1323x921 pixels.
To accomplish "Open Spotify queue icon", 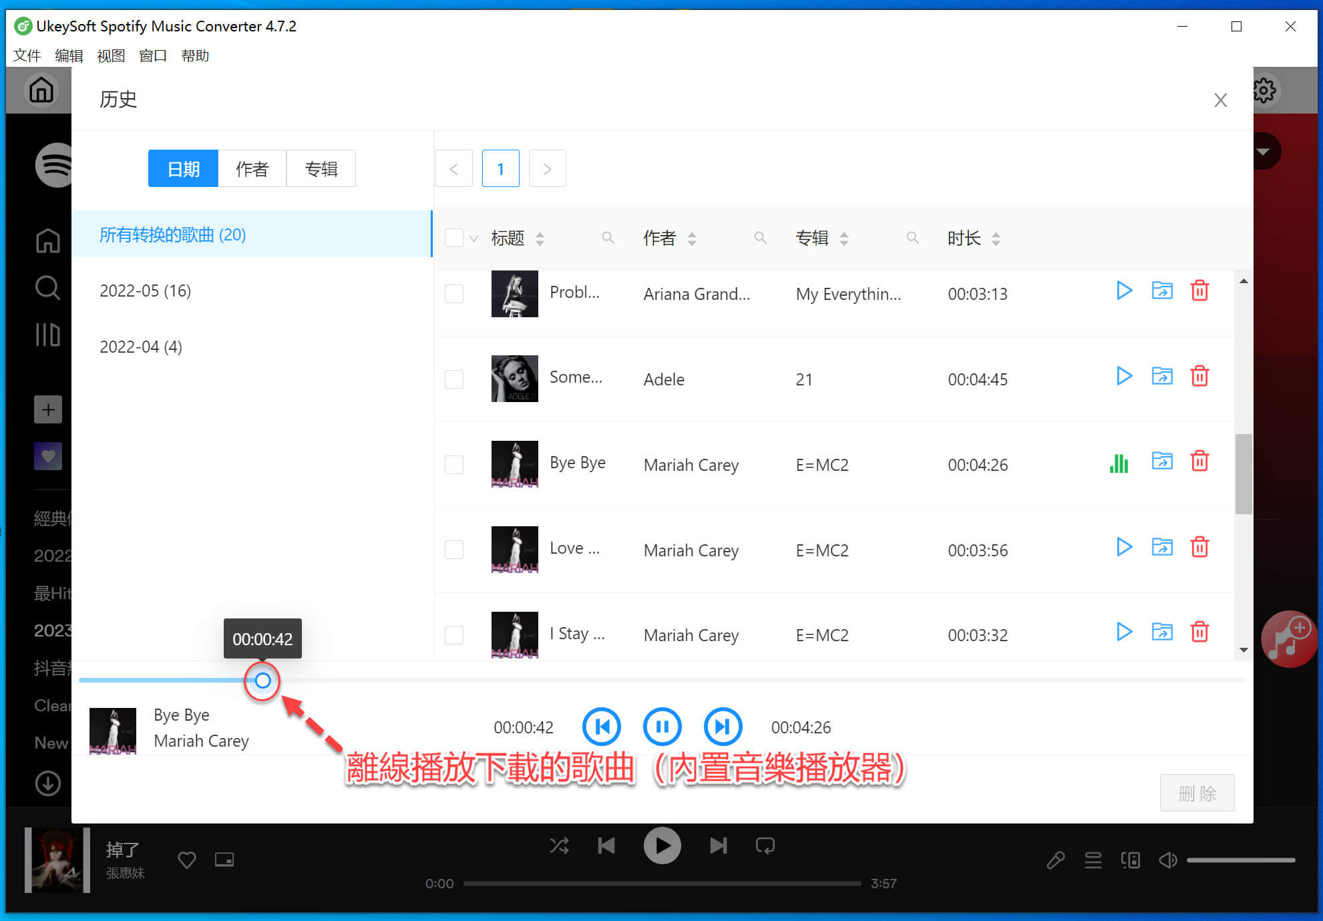I will (1093, 860).
